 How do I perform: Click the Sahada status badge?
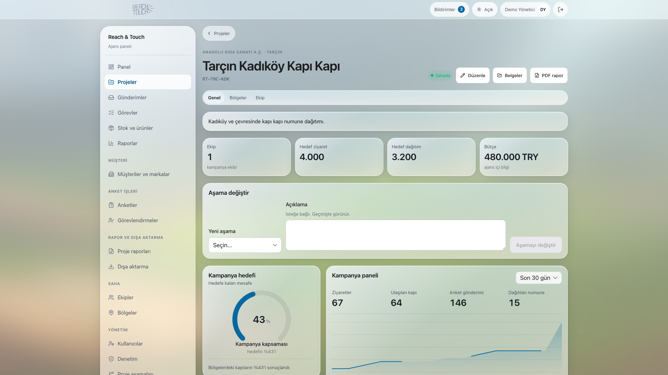(440, 75)
